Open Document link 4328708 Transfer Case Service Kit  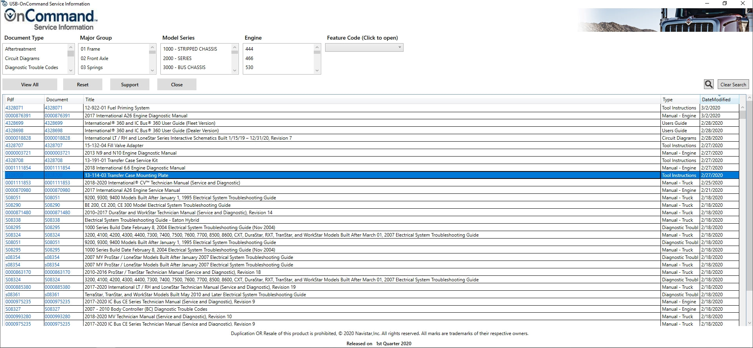pyautogui.click(x=53, y=160)
